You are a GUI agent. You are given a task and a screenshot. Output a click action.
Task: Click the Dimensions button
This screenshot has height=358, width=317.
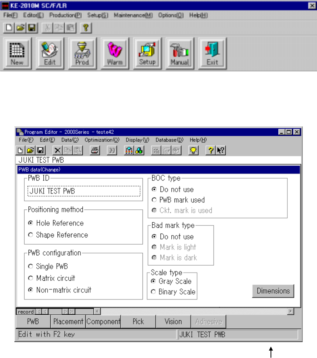(x=273, y=291)
